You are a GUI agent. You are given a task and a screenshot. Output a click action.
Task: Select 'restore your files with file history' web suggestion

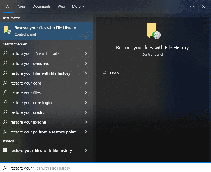pyautogui.click(x=46, y=73)
